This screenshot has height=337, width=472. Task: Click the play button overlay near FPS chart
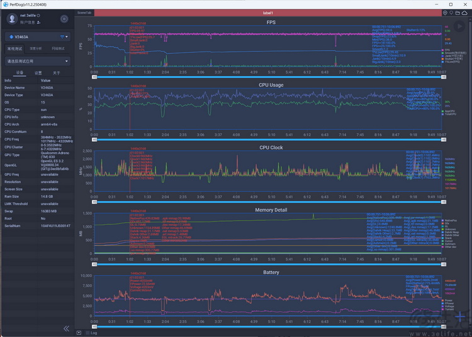click(459, 26)
